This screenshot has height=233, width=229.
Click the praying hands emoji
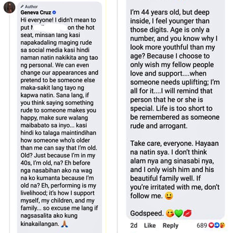[64, 224]
